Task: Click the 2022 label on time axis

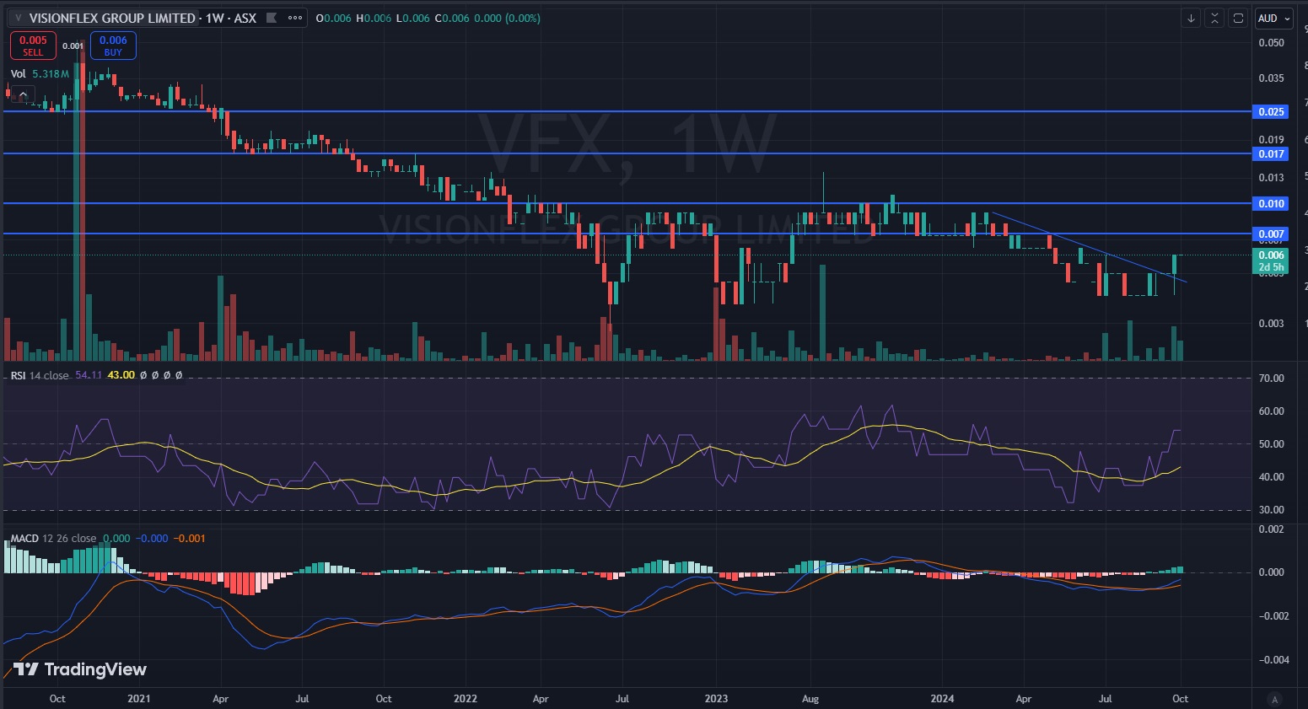Action: [x=466, y=699]
